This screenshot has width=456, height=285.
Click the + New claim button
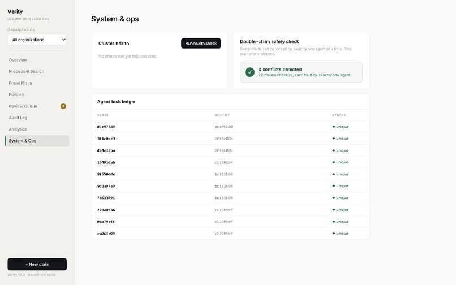click(37, 264)
